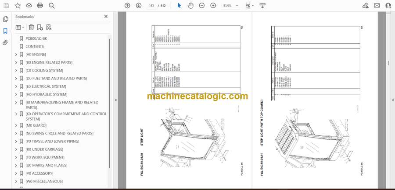Screen dimensions: 395x190
Task: Close the Bookmarks panel
Action: [106, 16]
